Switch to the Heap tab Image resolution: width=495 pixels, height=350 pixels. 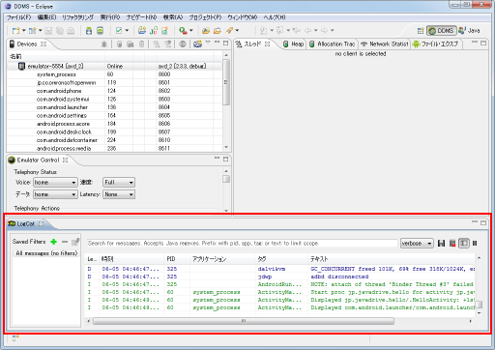pyautogui.click(x=294, y=44)
